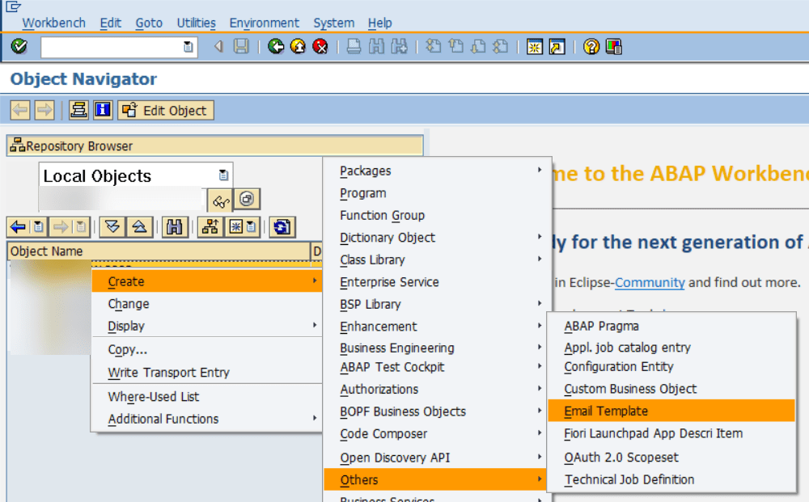Select Custom Business Object entry

coord(630,389)
